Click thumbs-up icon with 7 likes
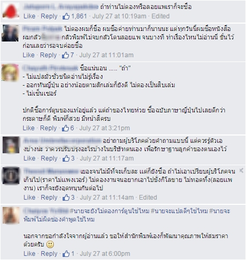 pyautogui.click(x=65, y=55)
